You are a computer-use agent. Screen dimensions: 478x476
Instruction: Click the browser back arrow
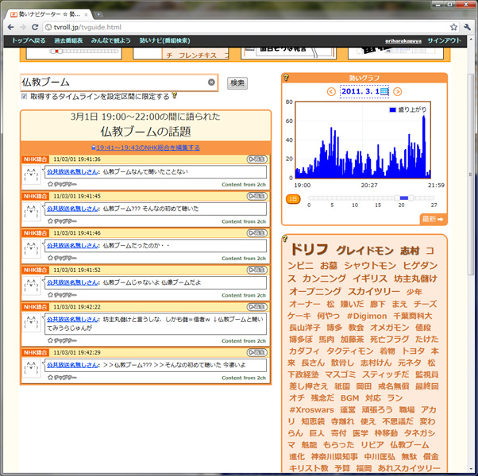click(10, 28)
